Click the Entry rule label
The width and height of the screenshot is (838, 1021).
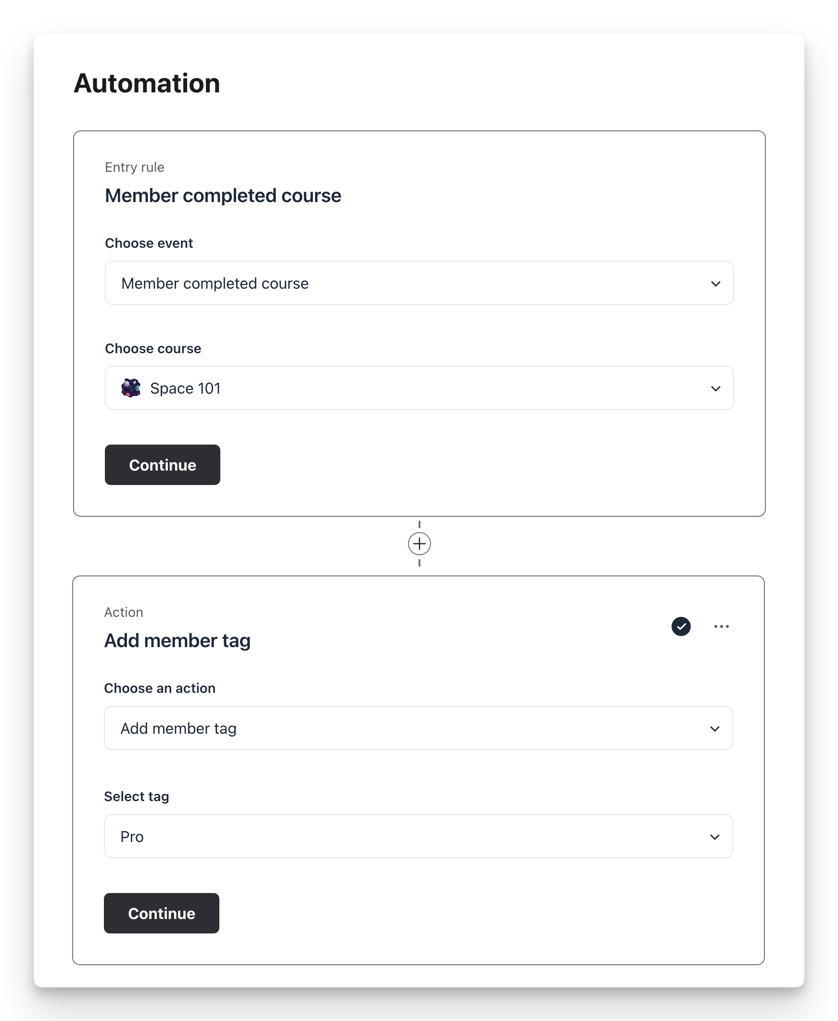click(134, 167)
